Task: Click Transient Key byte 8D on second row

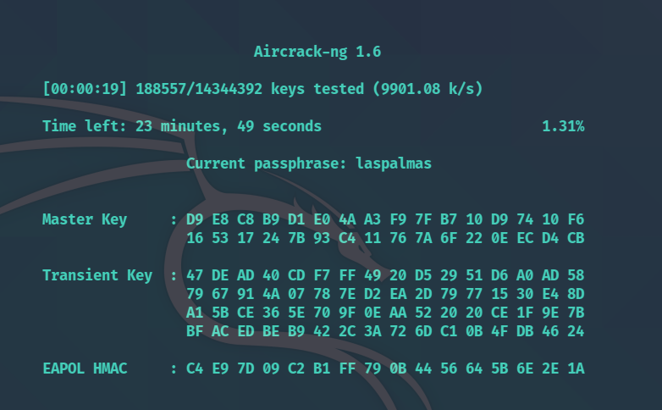Action: (576, 294)
